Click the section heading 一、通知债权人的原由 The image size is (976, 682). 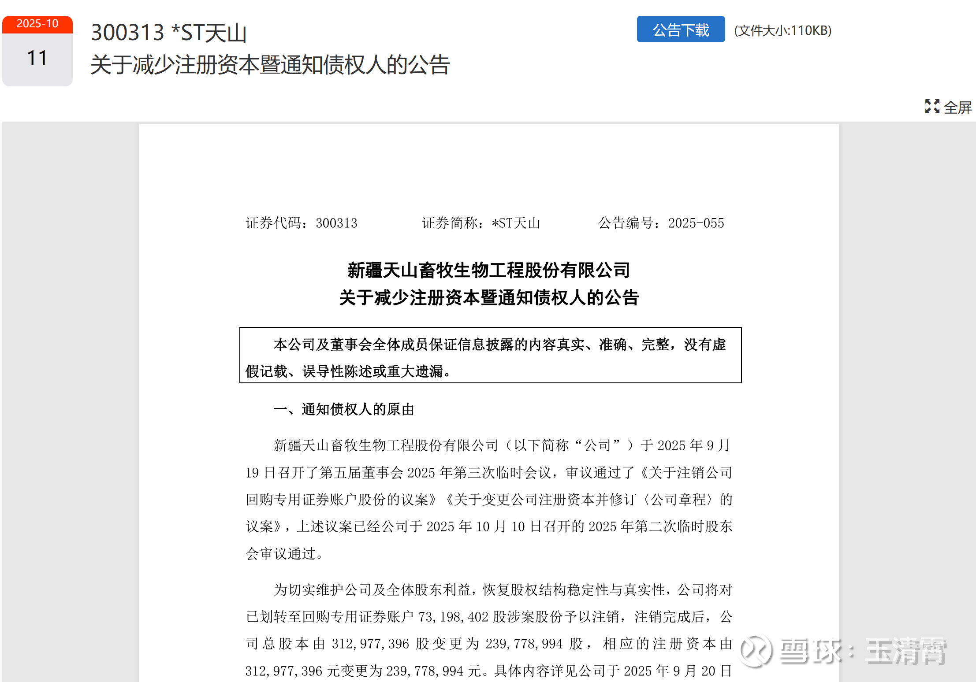tap(344, 409)
